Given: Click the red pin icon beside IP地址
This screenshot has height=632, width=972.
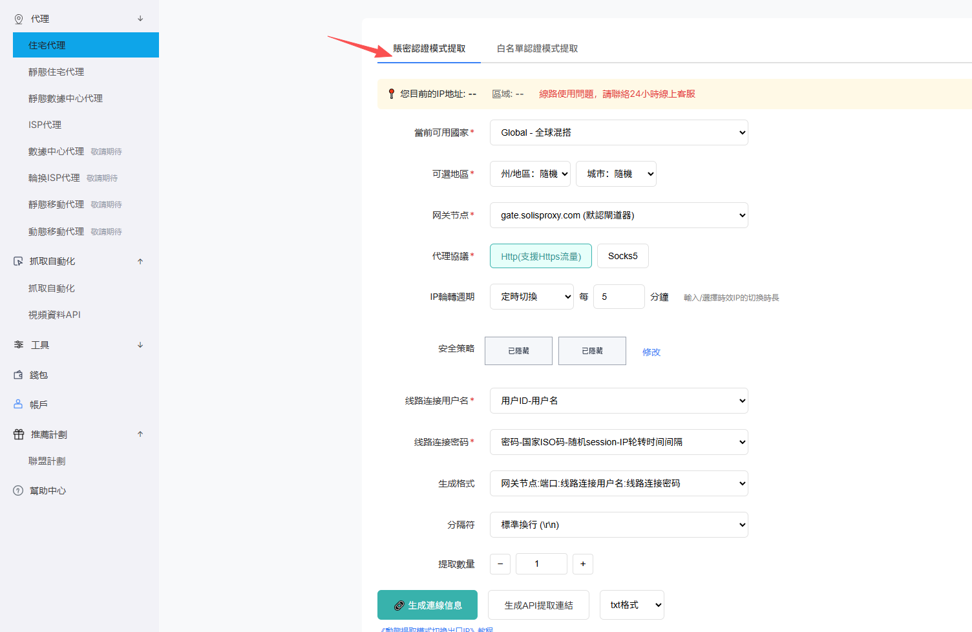Looking at the screenshot, I should (391, 94).
